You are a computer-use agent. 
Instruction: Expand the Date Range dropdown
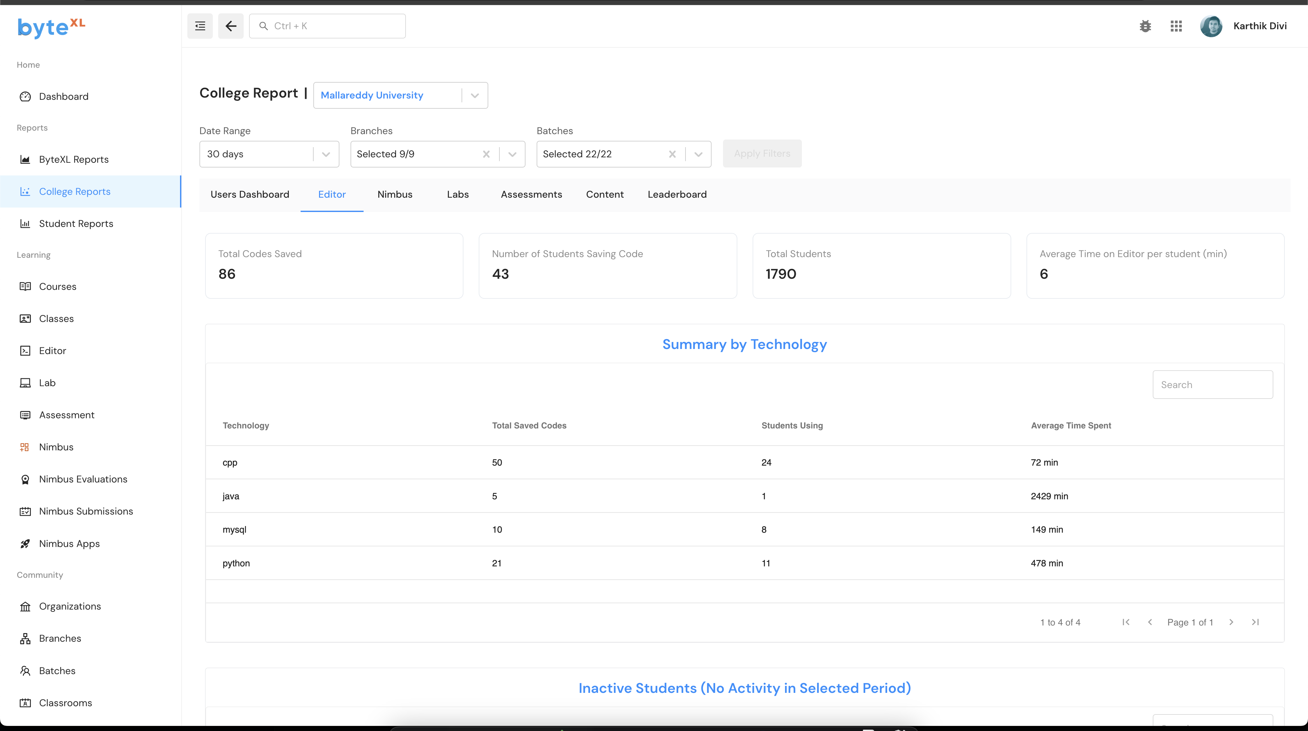(x=326, y=154)
